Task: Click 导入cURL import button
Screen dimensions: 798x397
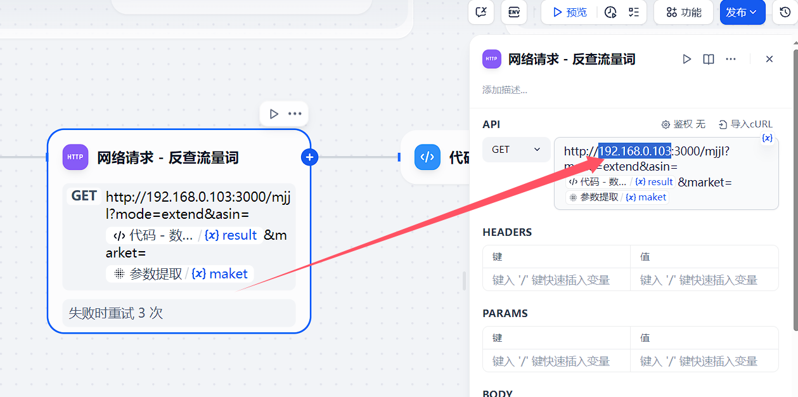Action: [x=745, y=124]
